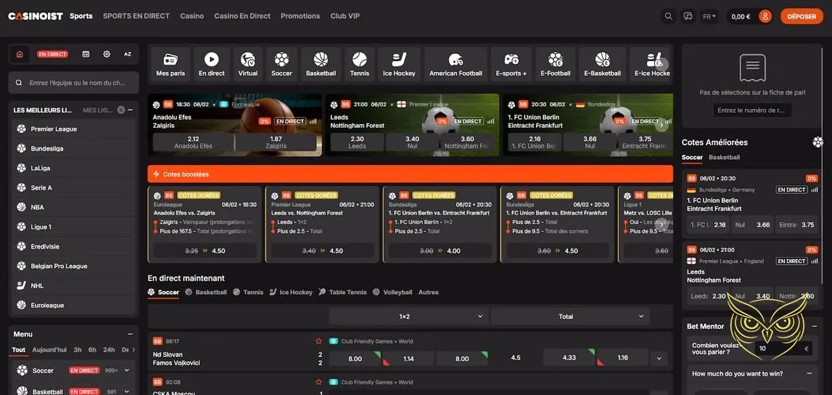Open the E-sports + category
This screenshot has width=832, height=395.
point(511,64)
